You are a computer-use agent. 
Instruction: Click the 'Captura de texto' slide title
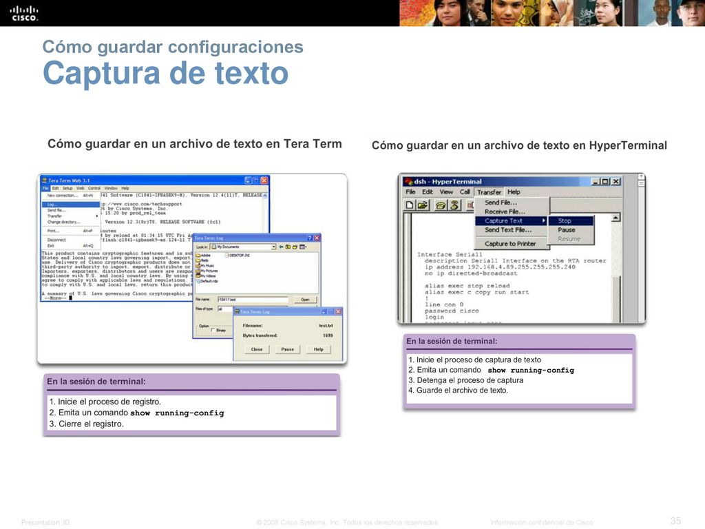tap(165, 73)
